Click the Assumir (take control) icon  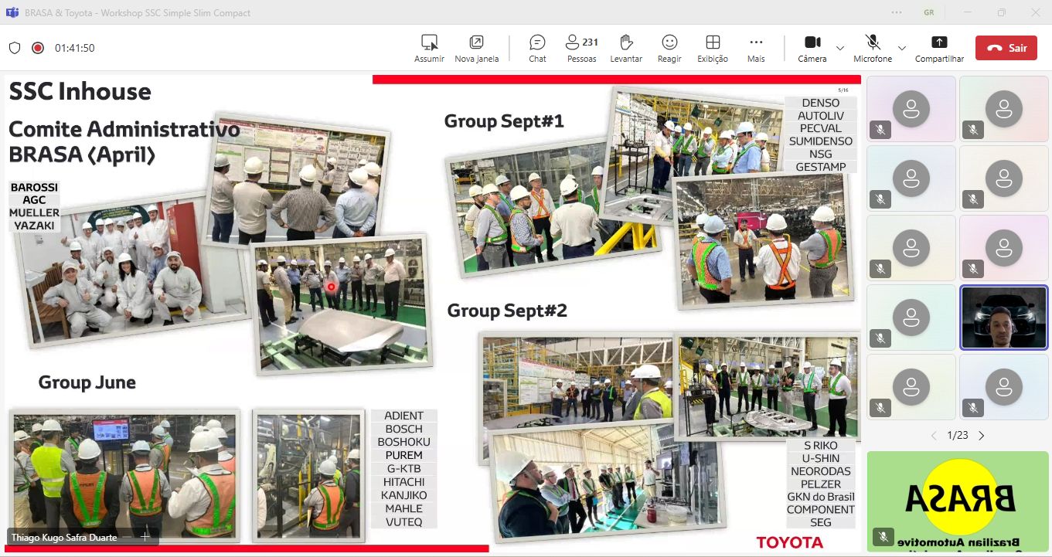point(429,42)
